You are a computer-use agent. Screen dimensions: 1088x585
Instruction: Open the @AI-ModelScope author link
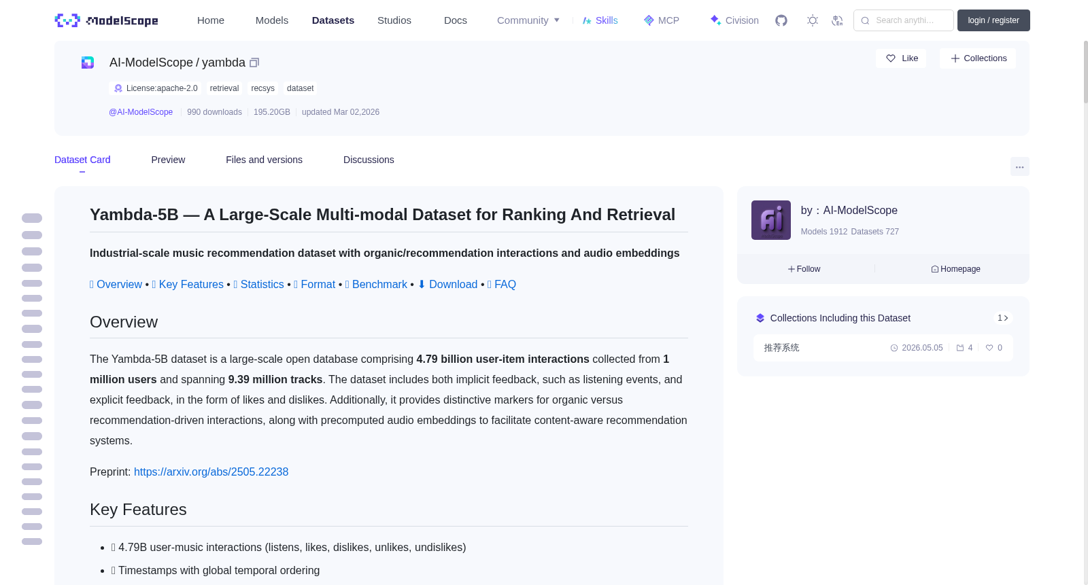tap(141, 112)
